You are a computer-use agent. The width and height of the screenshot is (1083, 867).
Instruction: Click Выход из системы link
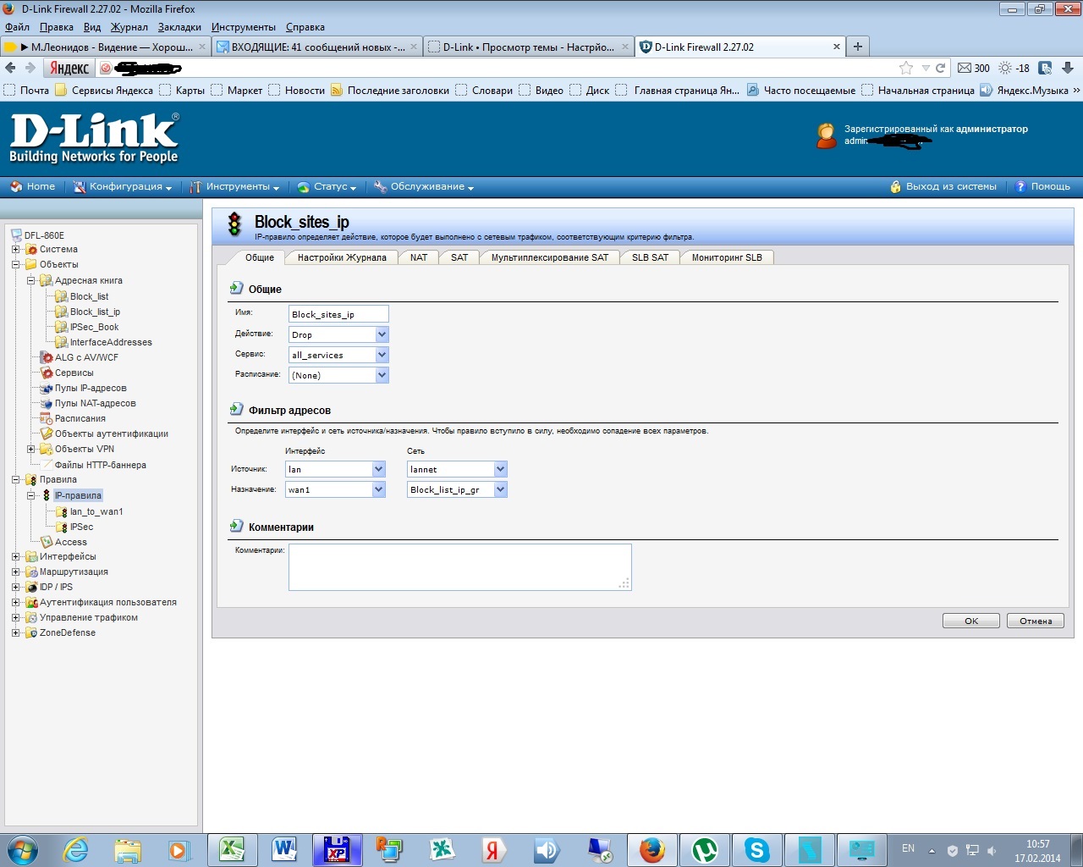click(943, 186)
